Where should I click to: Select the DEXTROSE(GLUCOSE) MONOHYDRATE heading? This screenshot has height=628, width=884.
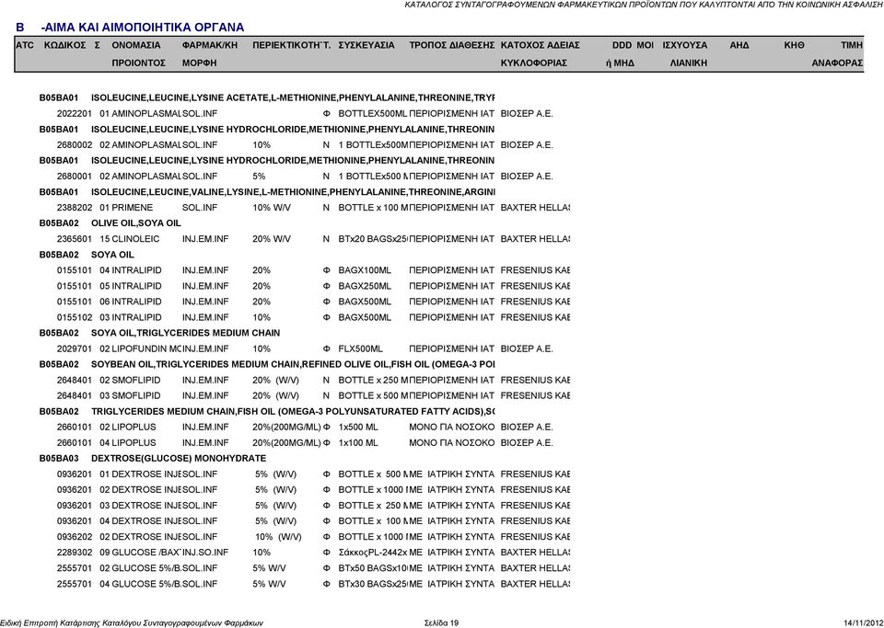click(179, 459)
